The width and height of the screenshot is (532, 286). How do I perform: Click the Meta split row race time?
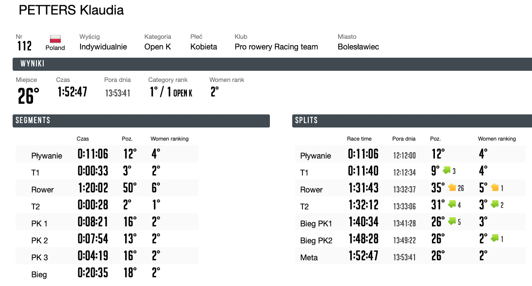tap(364, 255)
